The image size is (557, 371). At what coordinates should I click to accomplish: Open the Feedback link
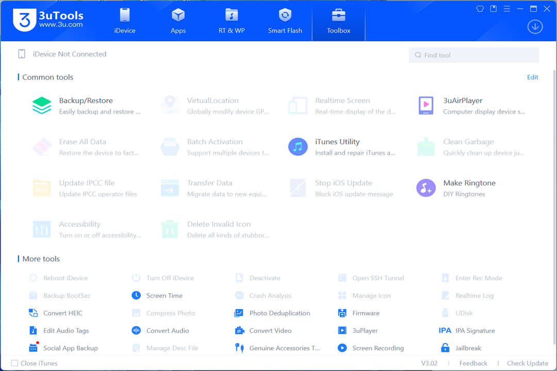(x=472, y=363)
